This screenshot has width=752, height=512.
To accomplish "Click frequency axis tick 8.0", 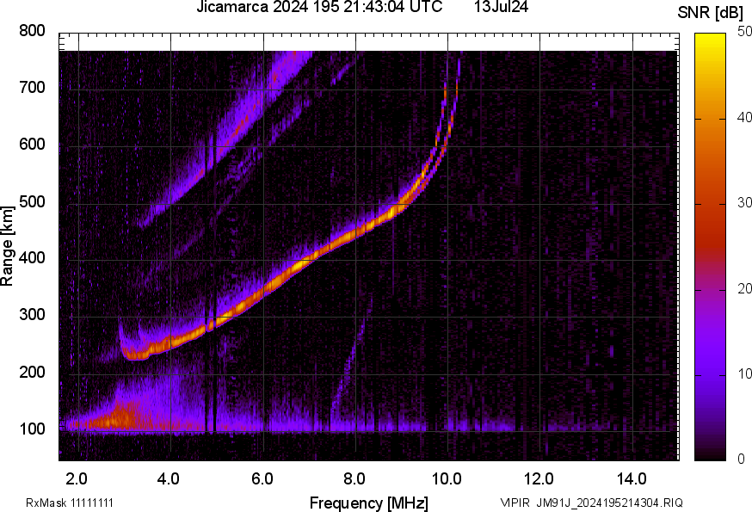I will click(x=354, y=479).
